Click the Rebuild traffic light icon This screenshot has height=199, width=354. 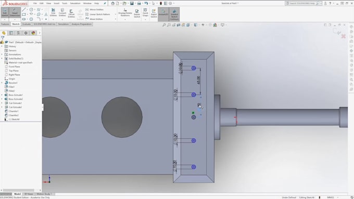(x=161, y=3)
